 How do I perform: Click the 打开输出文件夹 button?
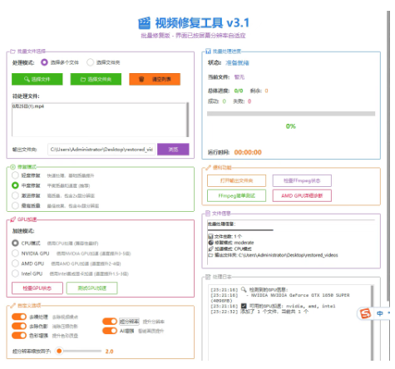pyautogui.click(x=236, y=180)
